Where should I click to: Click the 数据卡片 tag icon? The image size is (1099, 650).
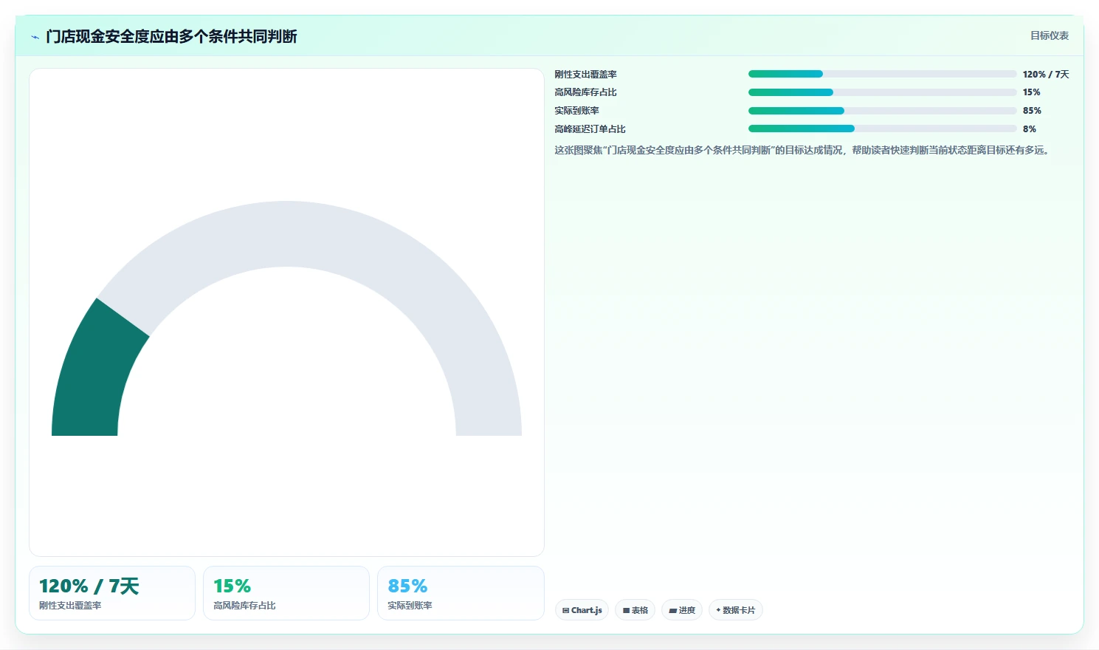(718, 610)
